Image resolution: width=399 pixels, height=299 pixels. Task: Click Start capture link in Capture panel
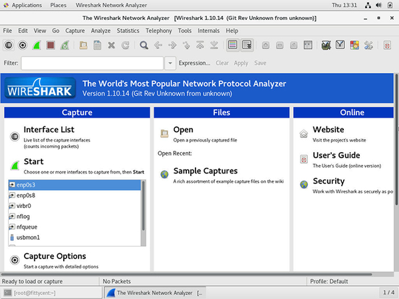point(33,161)
